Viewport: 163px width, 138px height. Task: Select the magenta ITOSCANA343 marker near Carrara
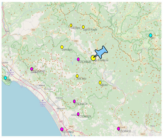point(32,69)
